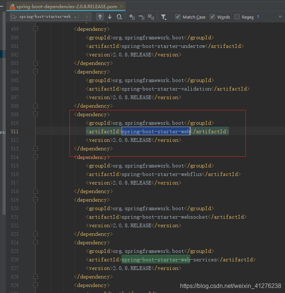Image resolution: width=285 pixels, height=293 pixels.
Task: Click the pom file icon on tab
Action: 12,7
